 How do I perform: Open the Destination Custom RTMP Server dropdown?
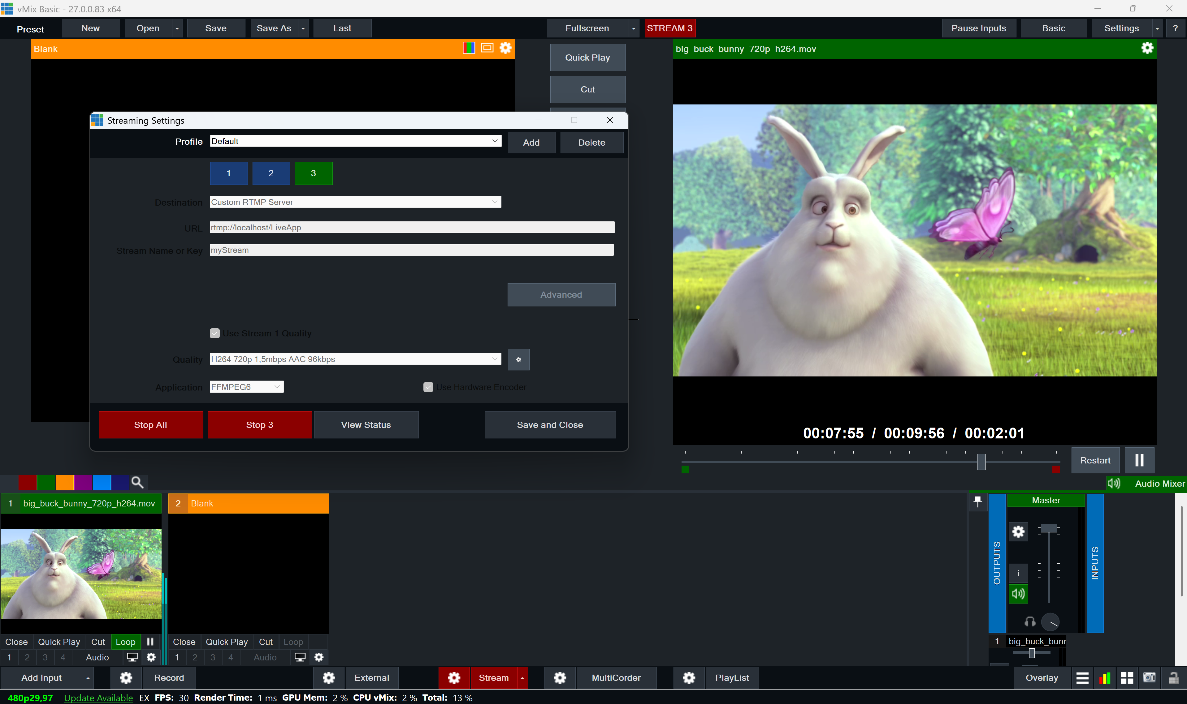tap(356, 202)
